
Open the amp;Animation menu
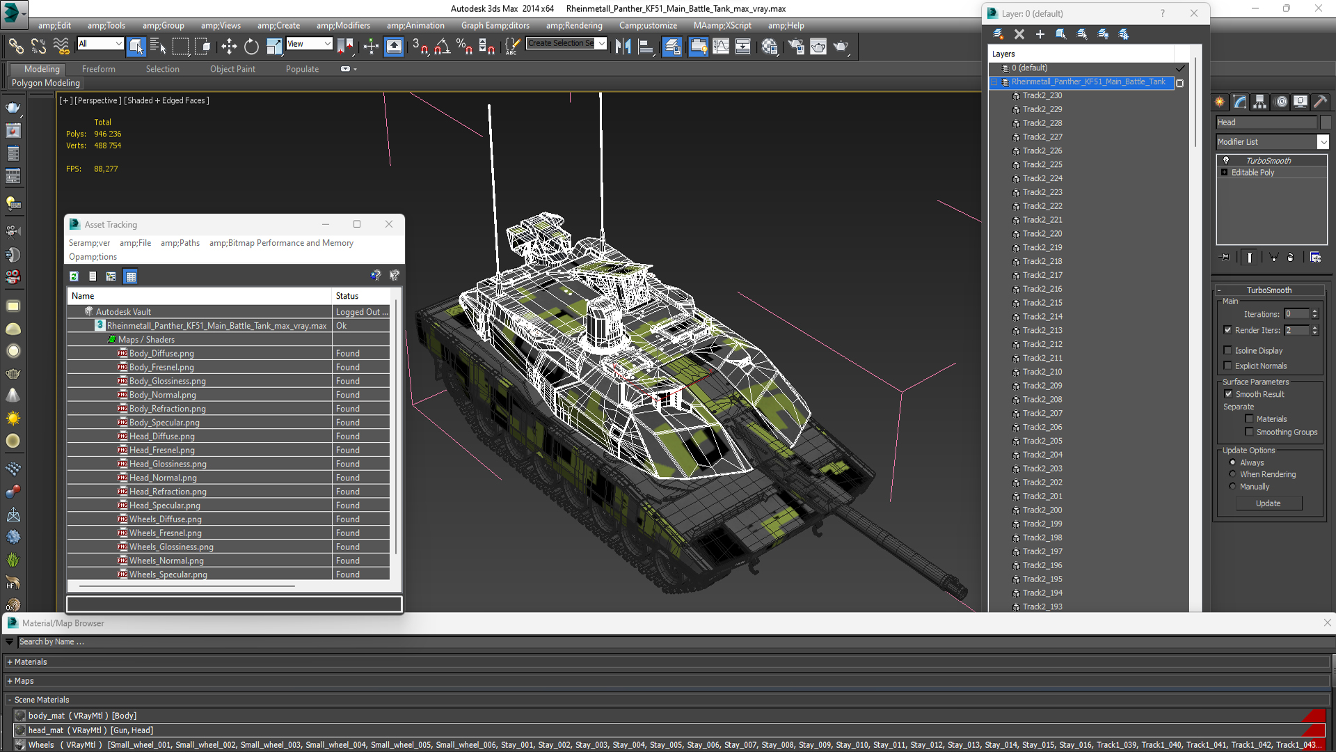415,26
